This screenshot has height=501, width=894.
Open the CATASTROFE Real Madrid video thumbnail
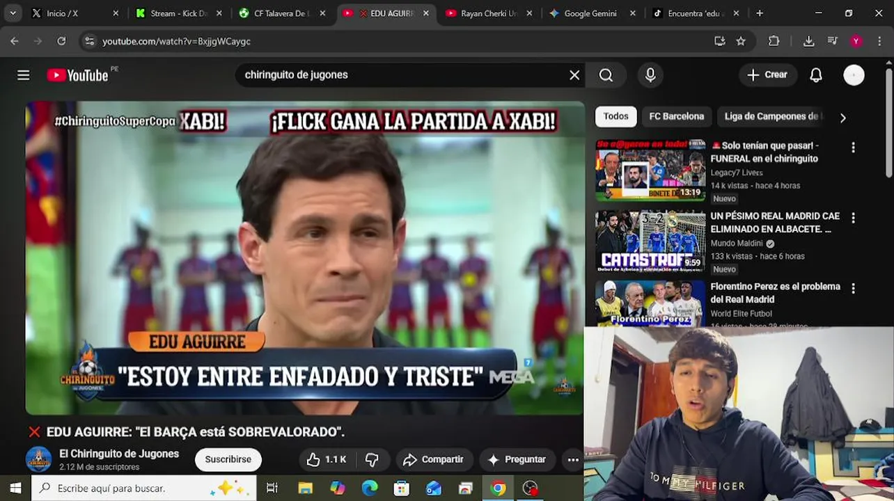(x=650, y=241)
